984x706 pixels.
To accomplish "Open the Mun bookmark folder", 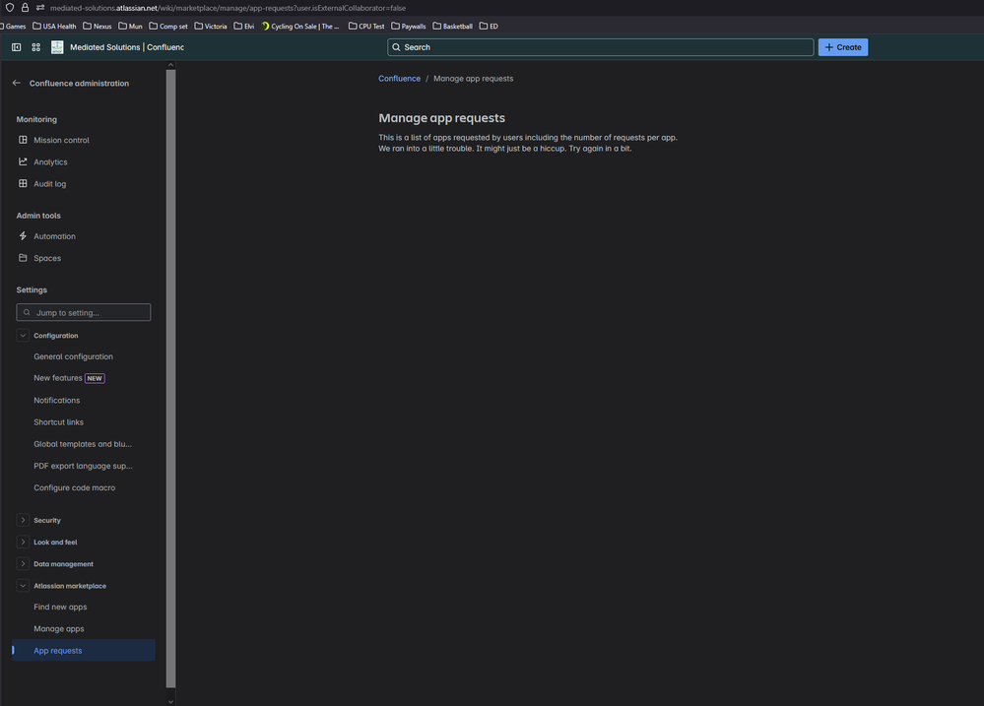I will [x=131, y=27].
